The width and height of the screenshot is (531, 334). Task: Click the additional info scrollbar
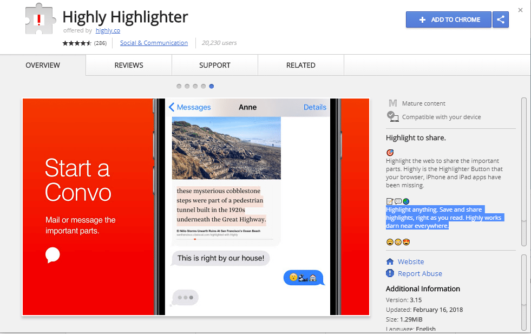point(524,293)
